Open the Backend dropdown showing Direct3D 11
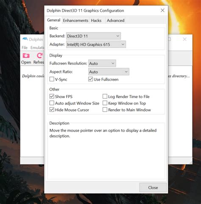201x204 pixels. 93,36
